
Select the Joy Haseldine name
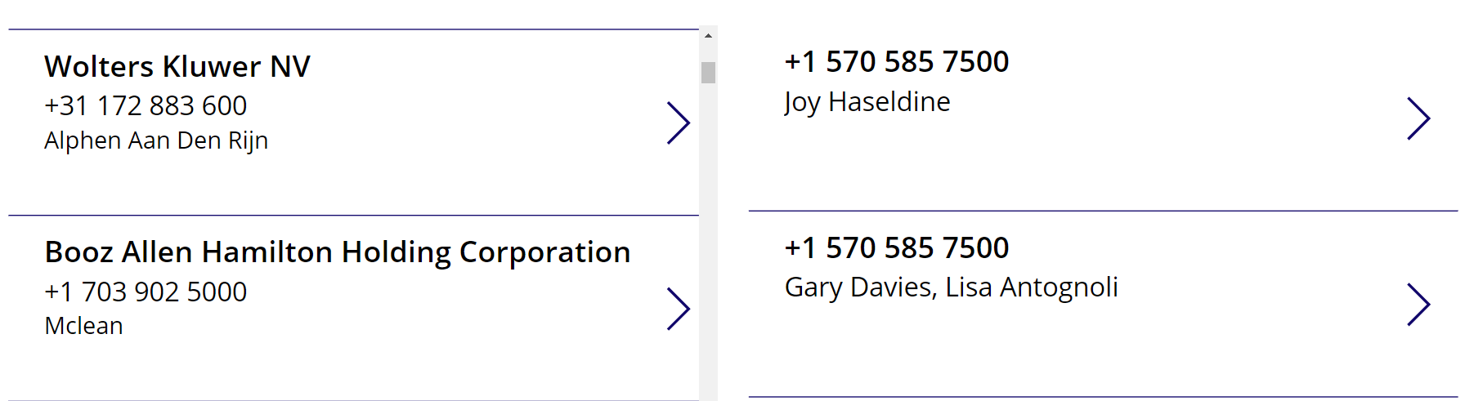tap(867, 102)
